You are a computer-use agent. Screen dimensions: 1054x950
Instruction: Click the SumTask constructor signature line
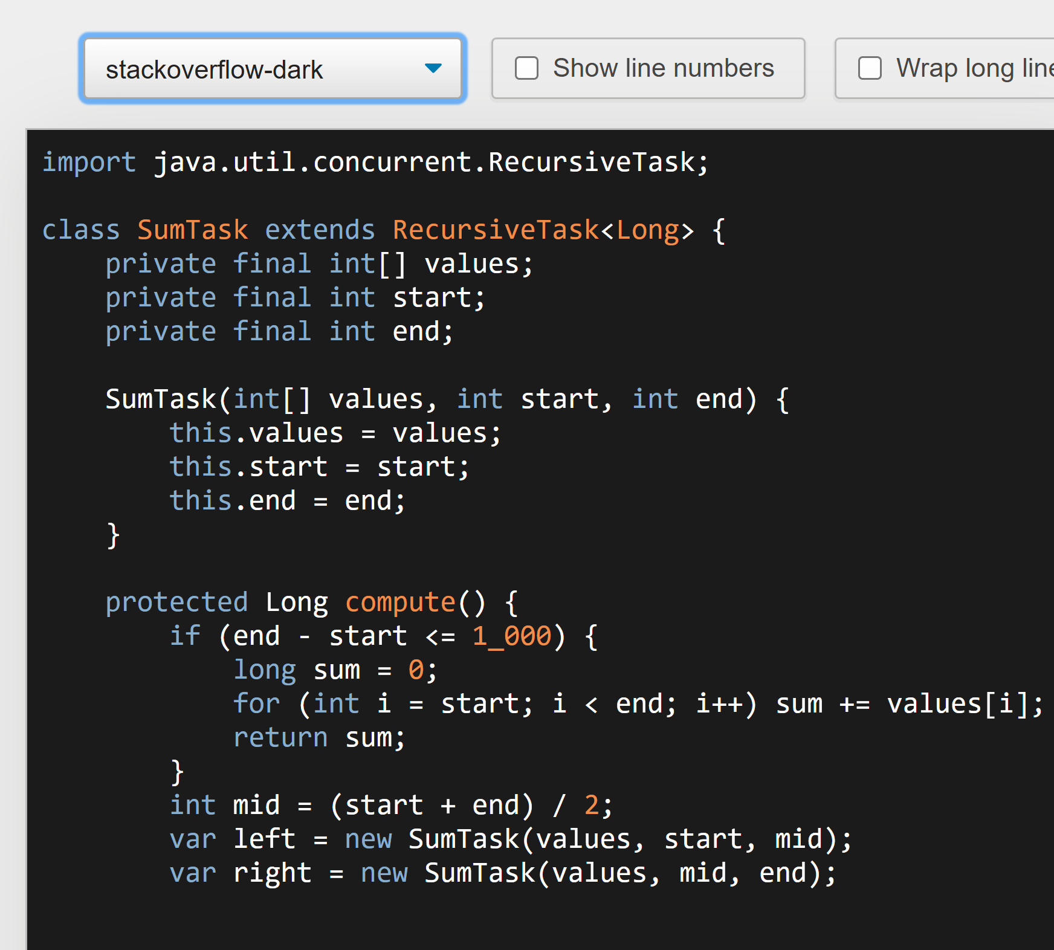point(447,399)
